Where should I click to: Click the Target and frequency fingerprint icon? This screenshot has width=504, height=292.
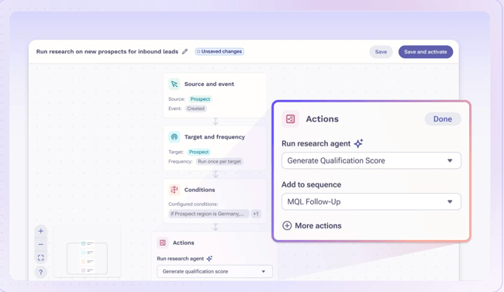(x=174, y=137)
